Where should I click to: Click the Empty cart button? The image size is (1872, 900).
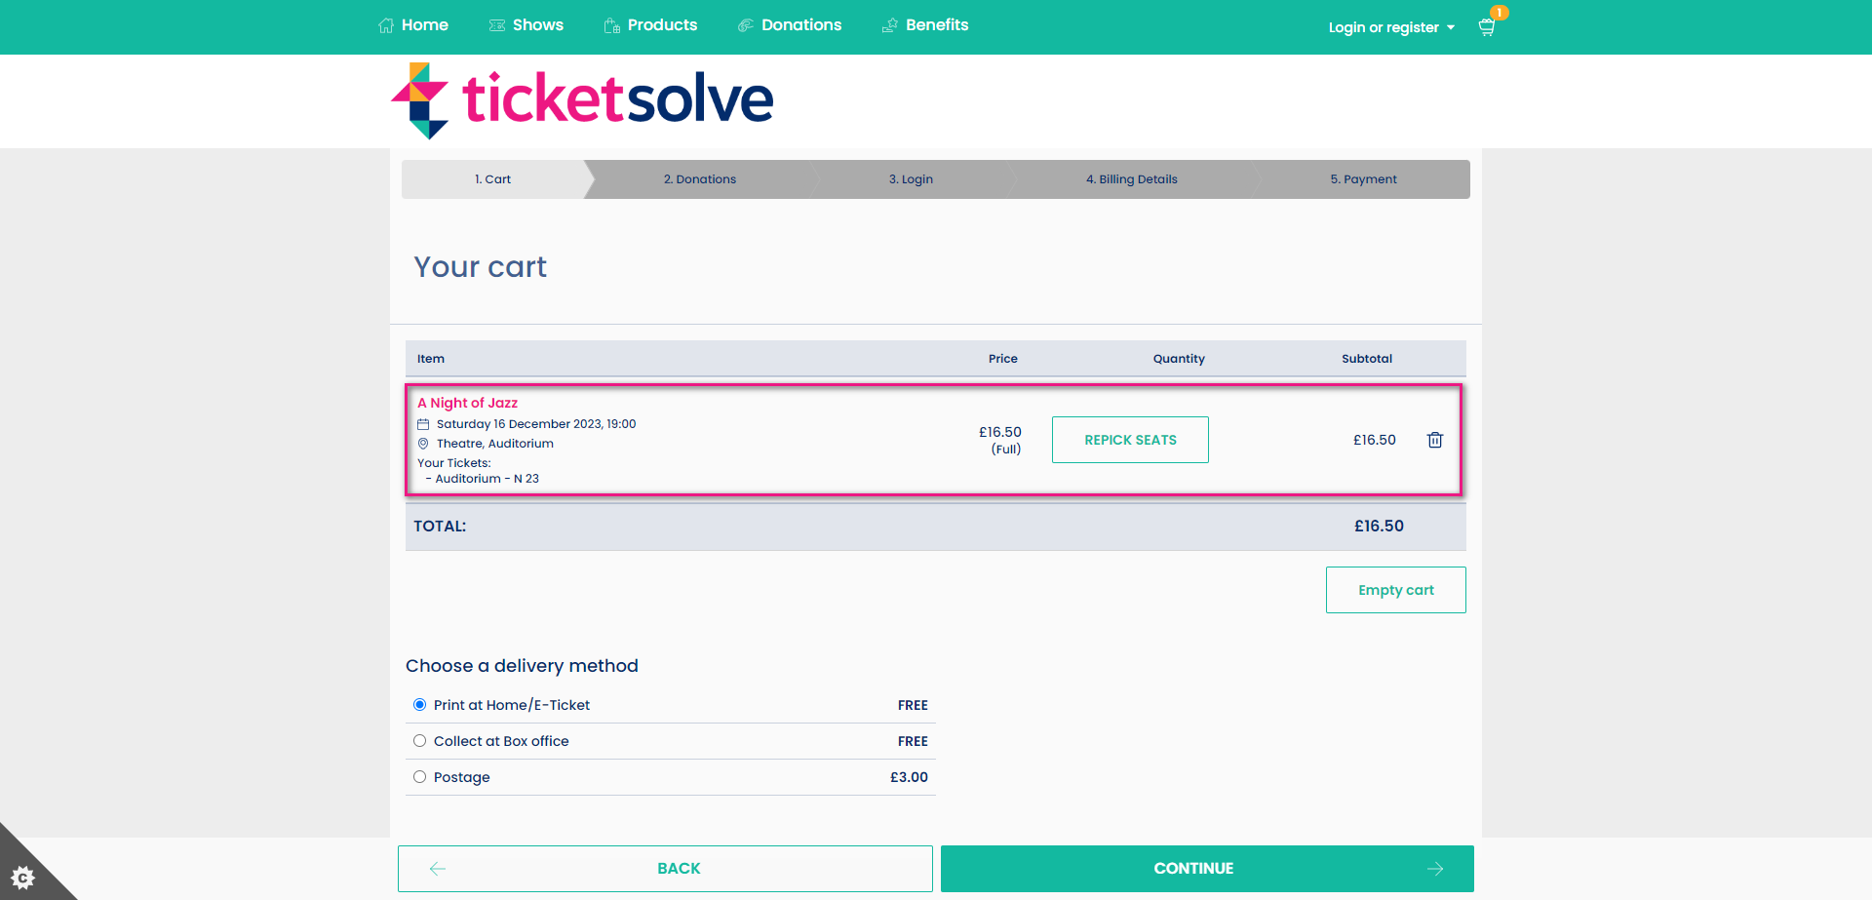click(1395, 589)
